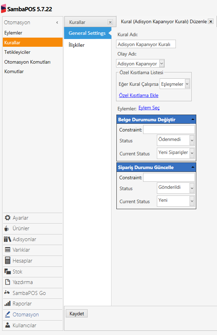Collapse the Belge Durumunu Değiştir action
This screenshot has width=217, height=335.
pos(192,120)
